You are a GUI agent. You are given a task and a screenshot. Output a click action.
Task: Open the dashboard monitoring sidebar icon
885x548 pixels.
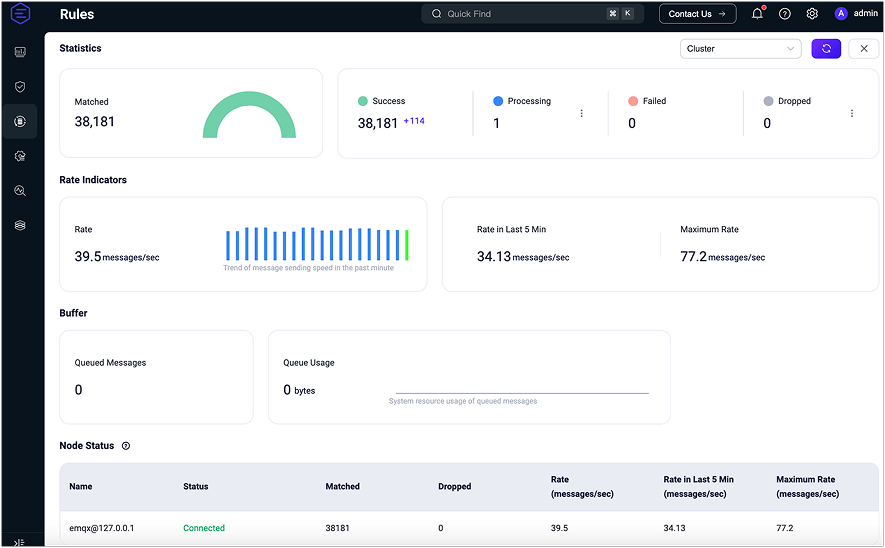click(20, 52)
